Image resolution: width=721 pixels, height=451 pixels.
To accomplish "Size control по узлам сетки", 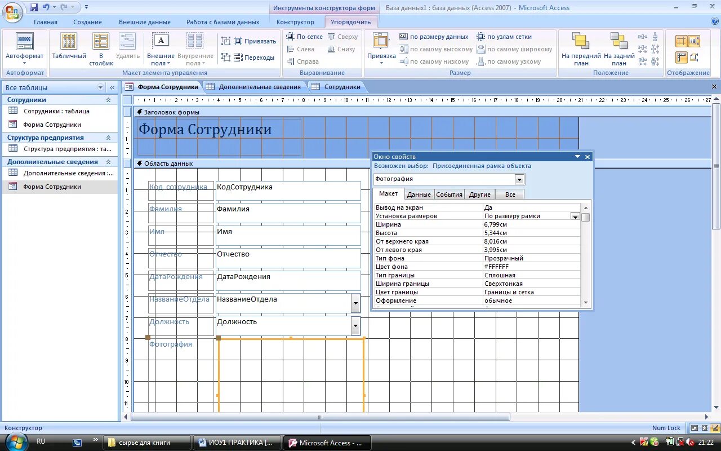I will [504, 37].
